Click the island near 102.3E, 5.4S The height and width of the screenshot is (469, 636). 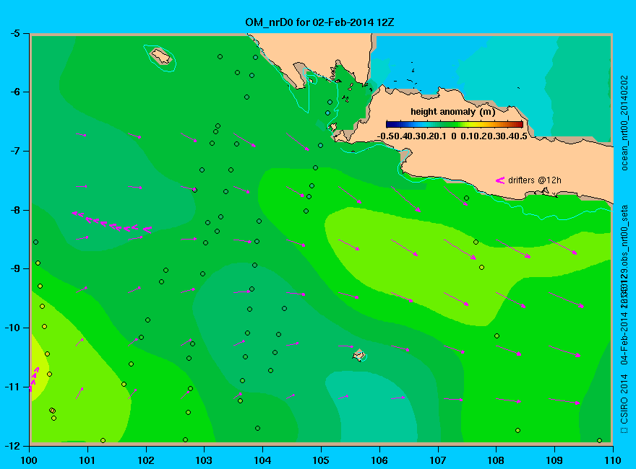[161, 56]
